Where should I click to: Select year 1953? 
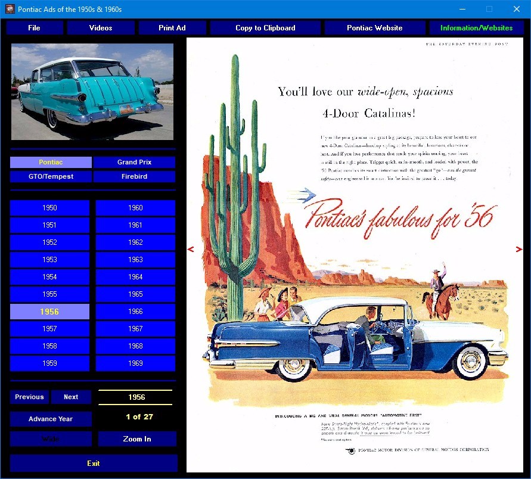[x=50, y=260]
